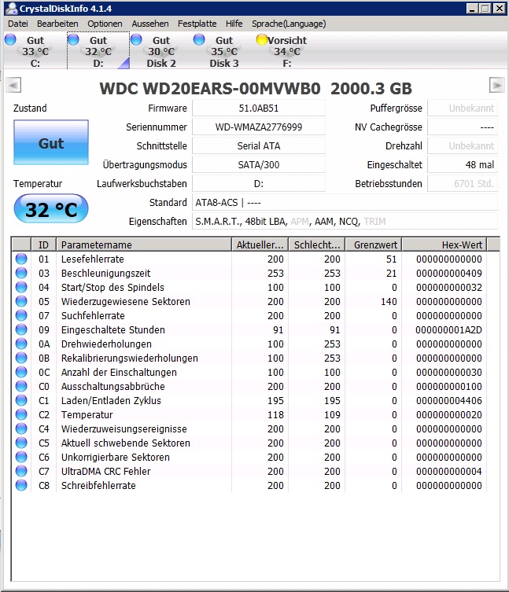Click status orb for Wiederzugewiesene Sektoren

(21, 301)
